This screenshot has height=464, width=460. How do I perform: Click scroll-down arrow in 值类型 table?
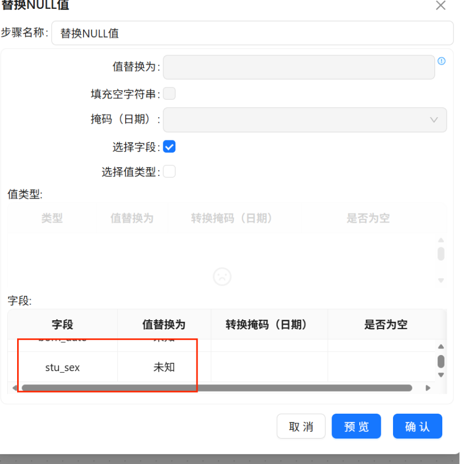441,280
